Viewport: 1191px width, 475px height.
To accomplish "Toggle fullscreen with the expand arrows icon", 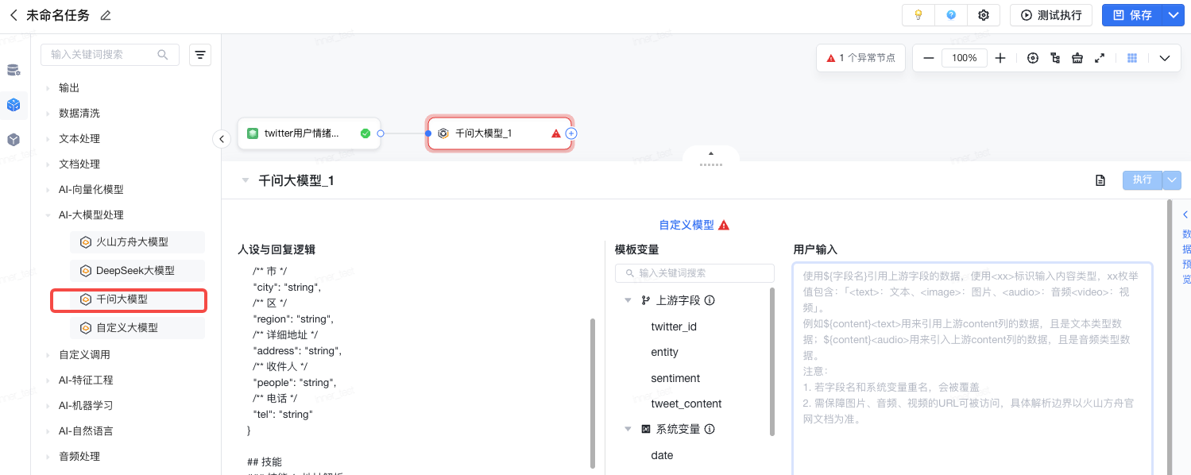I will [x=1100, y=58].
